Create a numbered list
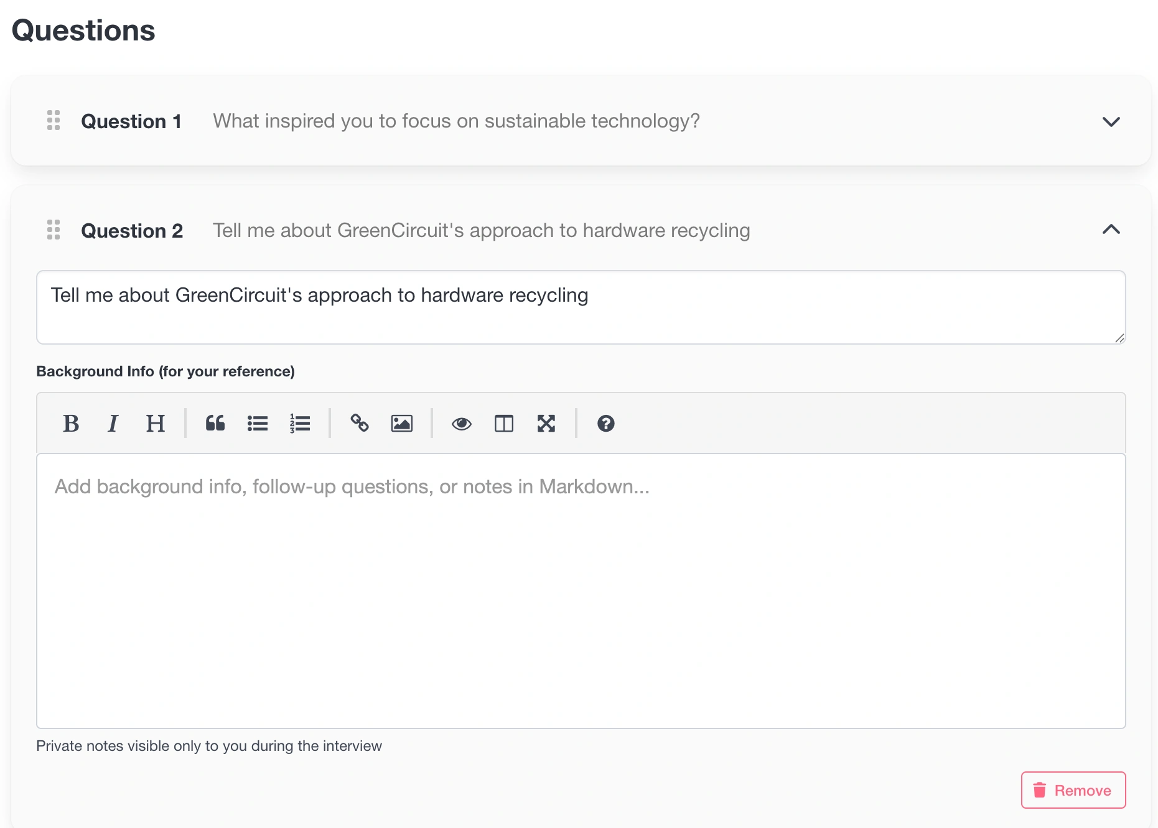 click(300, 424)
